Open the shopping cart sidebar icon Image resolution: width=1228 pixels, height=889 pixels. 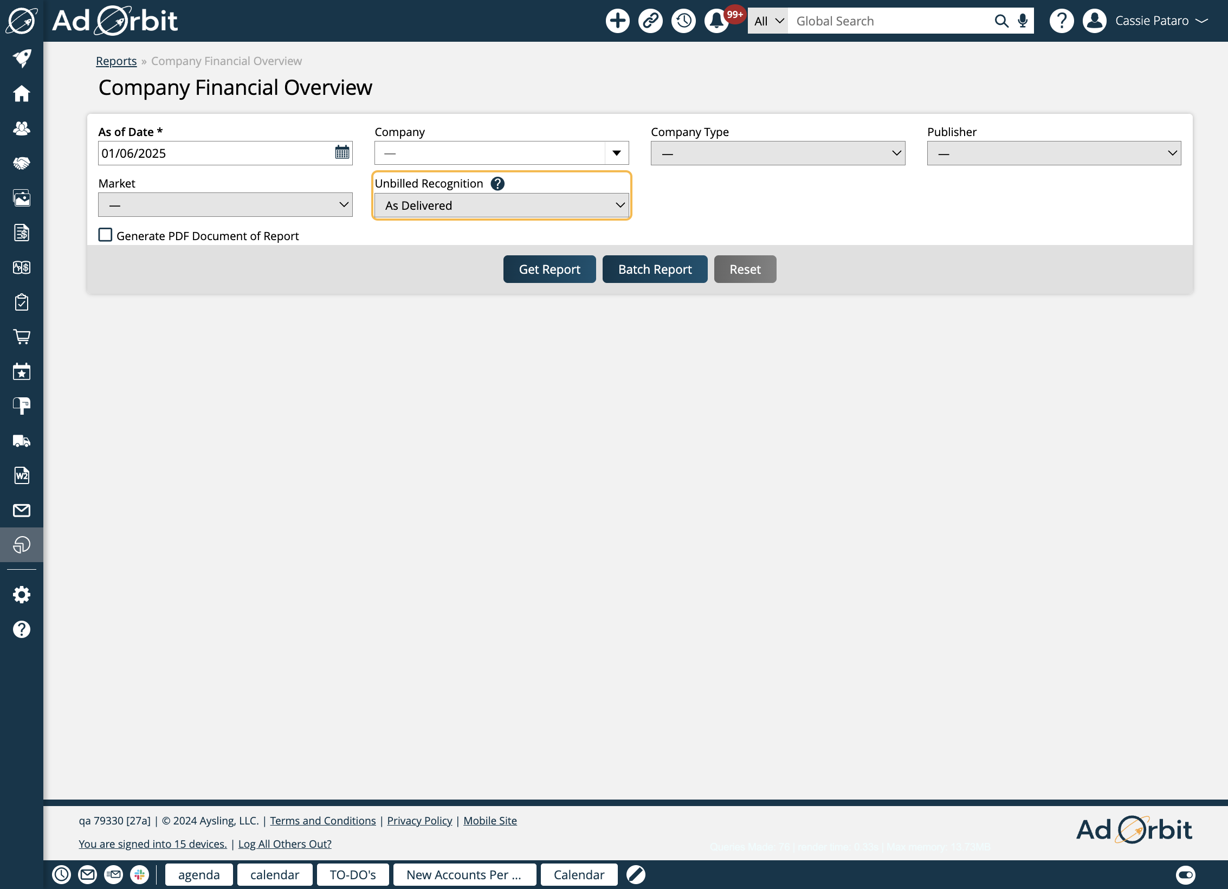tap(22, 337)
